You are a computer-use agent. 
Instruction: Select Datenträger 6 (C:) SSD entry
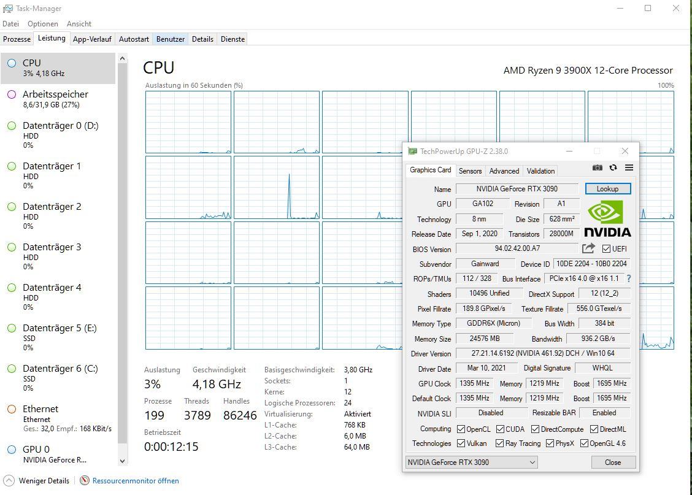58,378
